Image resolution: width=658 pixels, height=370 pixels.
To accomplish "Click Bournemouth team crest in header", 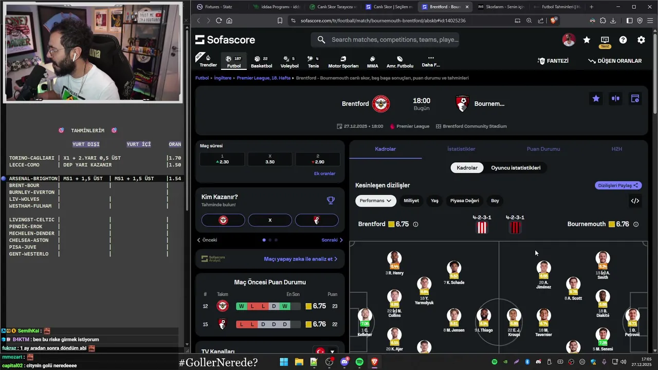I will coord(463,104).
